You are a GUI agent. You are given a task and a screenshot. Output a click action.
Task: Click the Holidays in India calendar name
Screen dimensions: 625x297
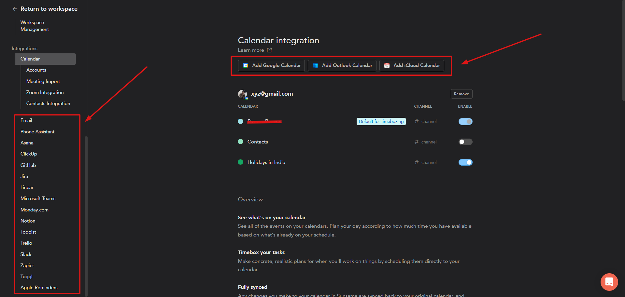[x=266, y=162]
